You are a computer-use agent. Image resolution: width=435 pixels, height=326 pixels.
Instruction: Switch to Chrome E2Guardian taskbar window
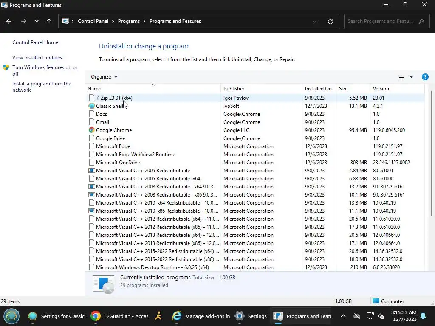pyautogui.click(x=119, y=316)
